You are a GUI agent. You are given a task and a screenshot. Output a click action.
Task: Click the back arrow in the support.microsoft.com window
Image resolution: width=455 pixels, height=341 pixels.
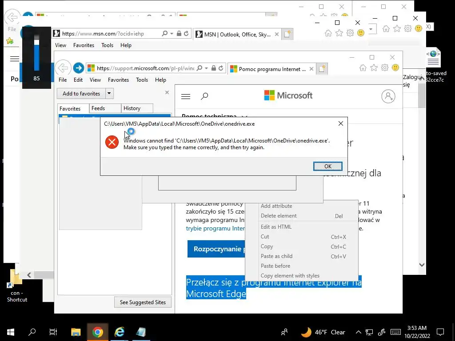(63, 68)
